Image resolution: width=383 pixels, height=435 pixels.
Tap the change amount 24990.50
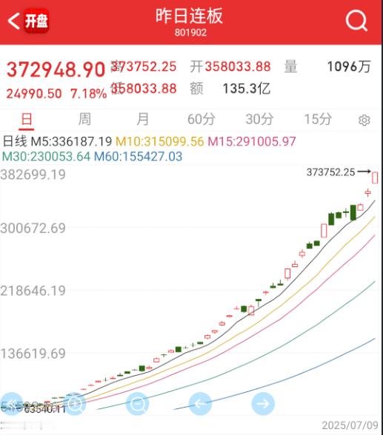[34, 94]
